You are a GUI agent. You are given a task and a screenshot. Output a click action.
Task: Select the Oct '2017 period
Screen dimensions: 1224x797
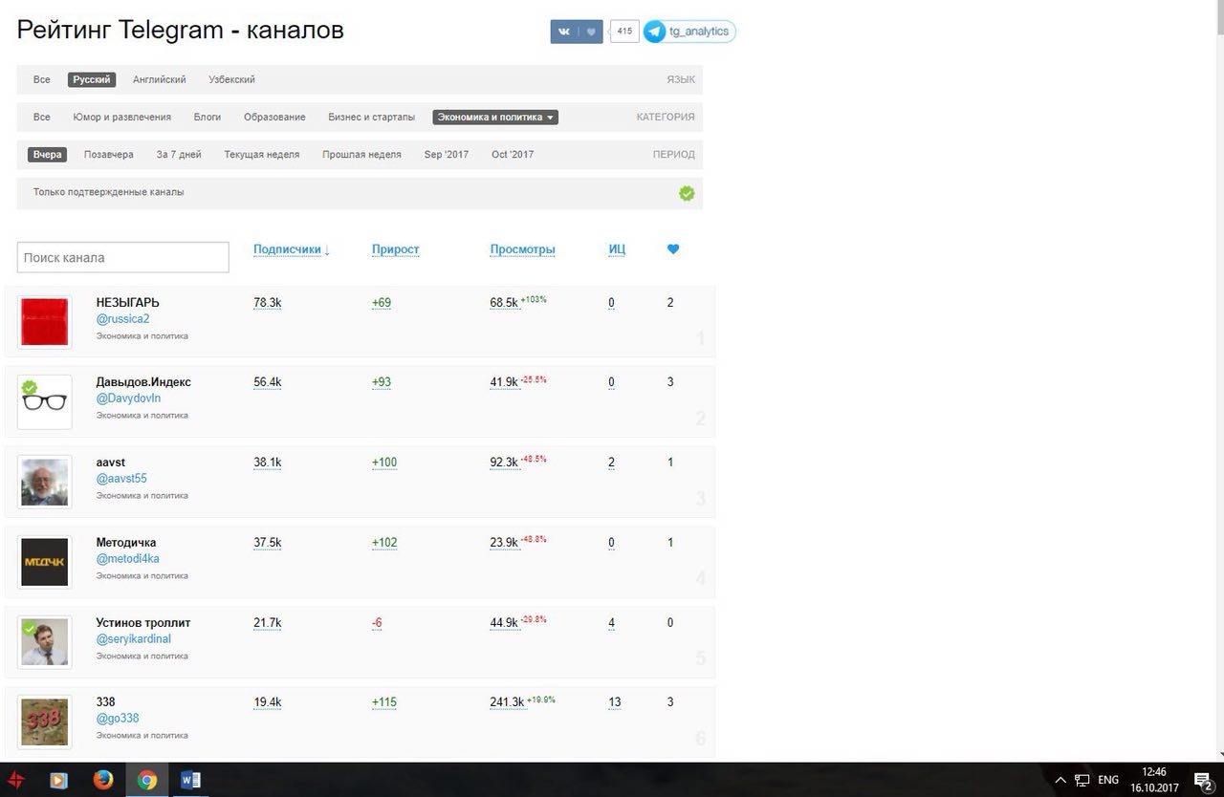[x=513, y=154]
